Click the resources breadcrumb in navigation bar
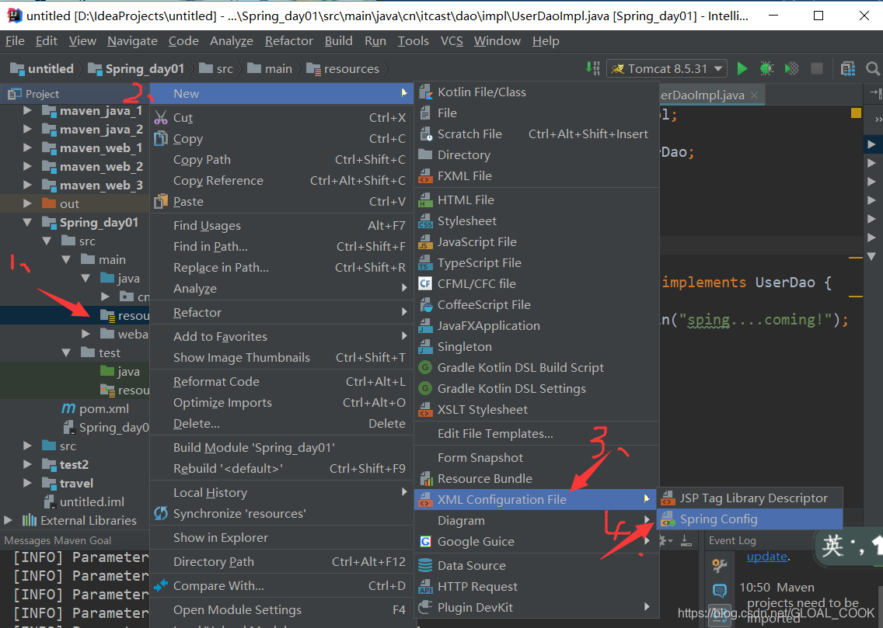883x628 pixels. (343, 68)
